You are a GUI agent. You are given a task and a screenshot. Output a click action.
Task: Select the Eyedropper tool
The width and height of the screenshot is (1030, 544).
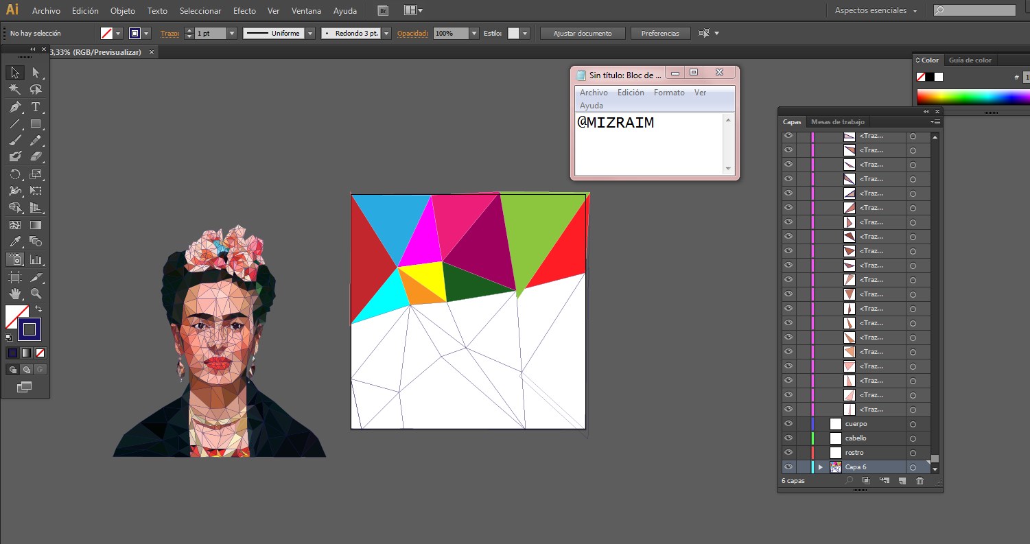coord(15,241)
